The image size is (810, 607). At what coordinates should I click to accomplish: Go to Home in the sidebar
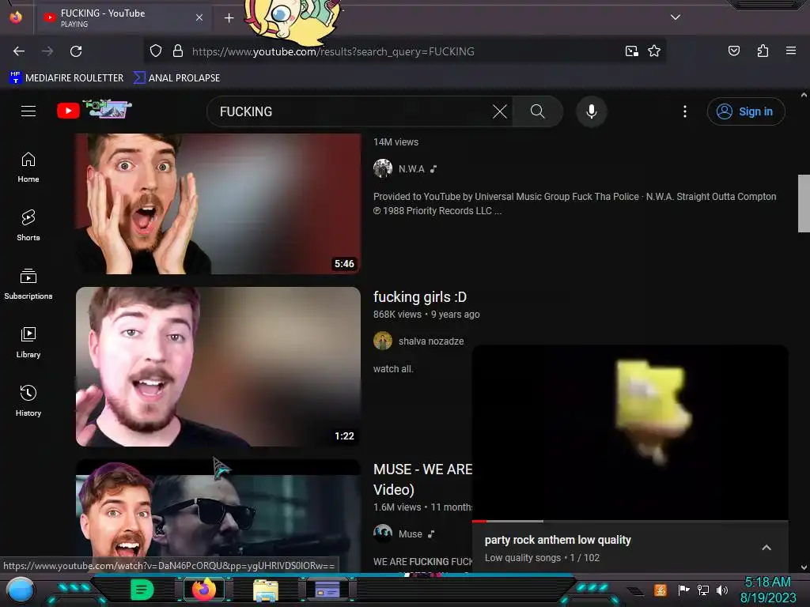[x=28, y=168]
